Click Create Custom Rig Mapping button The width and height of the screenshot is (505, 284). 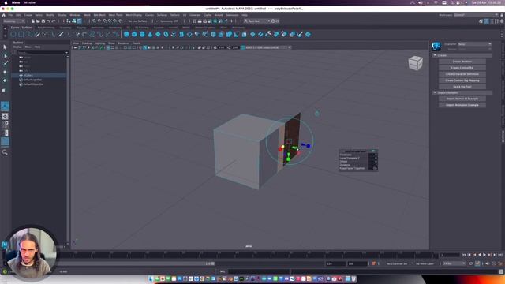click(x=462, y=80)
